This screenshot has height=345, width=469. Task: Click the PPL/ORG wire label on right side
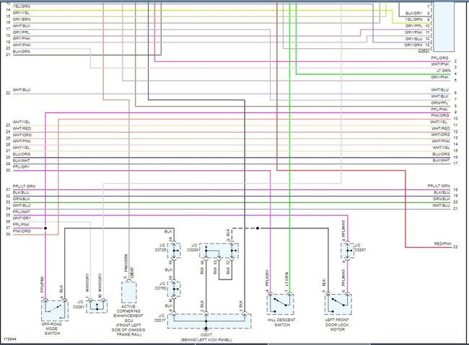(439, 58)
